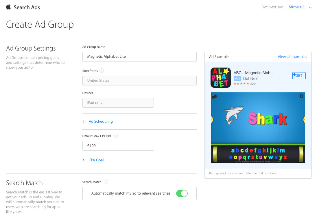
Task: Click the plus icon on ad screenshot
Action: 301,96
